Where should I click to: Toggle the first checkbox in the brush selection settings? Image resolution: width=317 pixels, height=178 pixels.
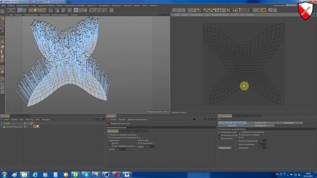point(109,134)
